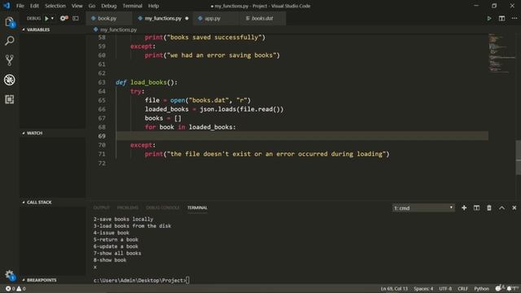
Task: Open the books.dat tab
Action: [262, 18]
